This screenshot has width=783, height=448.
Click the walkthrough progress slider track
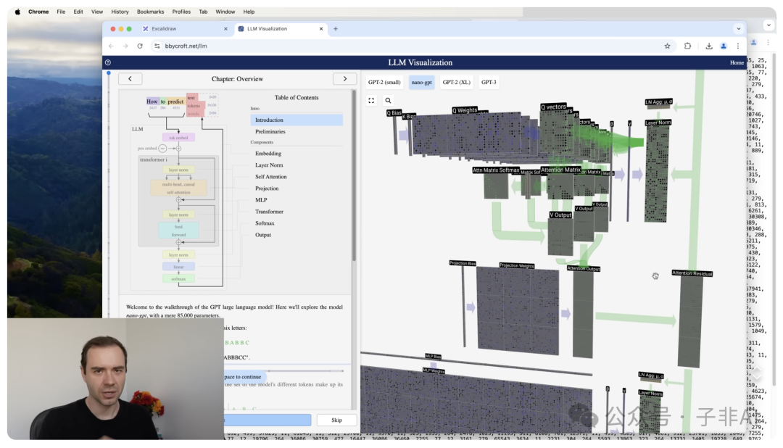tap(305, 371)
